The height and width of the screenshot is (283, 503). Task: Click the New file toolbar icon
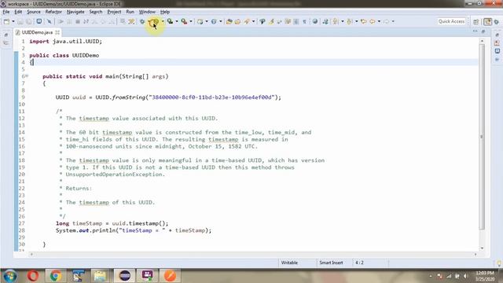6,21
